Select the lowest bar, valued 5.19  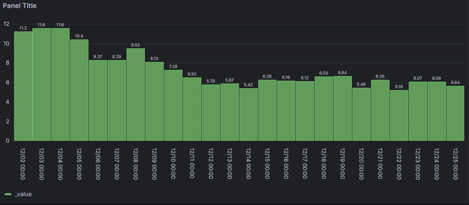coord(399,115)
